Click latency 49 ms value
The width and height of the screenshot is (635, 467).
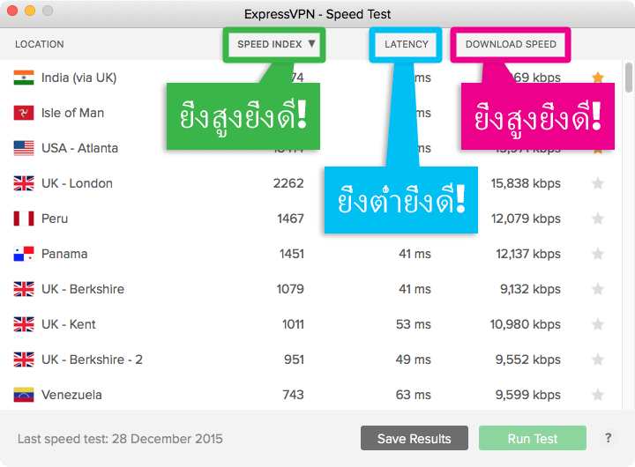tap(413, 360)
